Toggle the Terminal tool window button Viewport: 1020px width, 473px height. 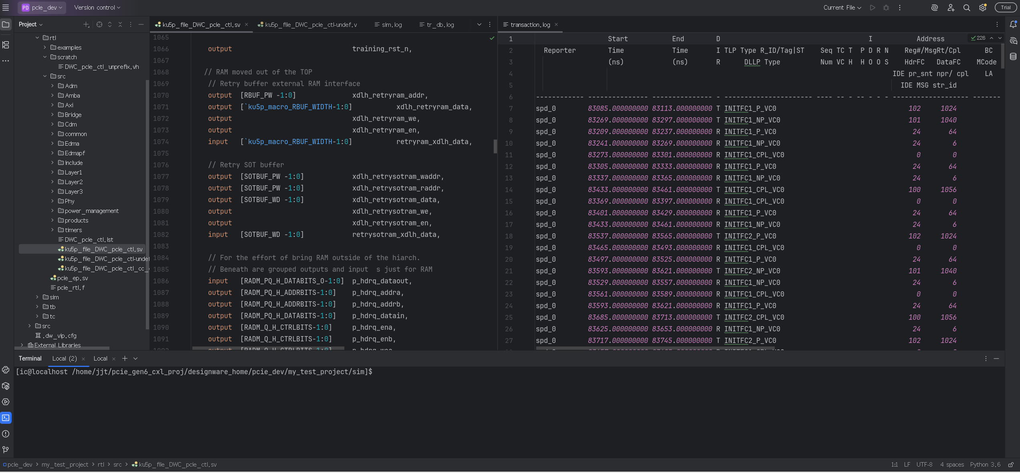coord(6,418)
